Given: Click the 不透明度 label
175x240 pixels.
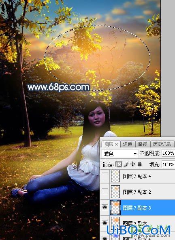Looking at the screenshot, I should pyautogui.click(x=150, y=153).
